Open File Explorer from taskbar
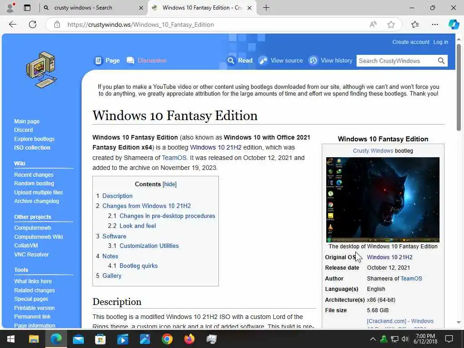464x348 pixels. point(34,339)
